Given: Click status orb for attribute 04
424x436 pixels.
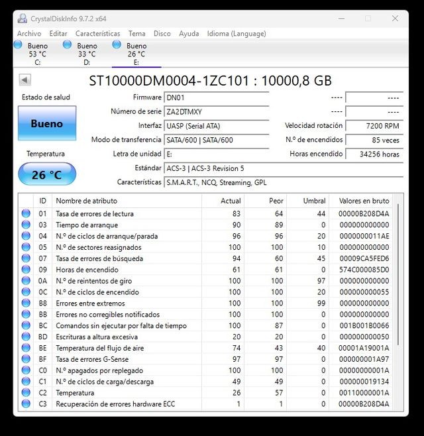Looking at the screenshot, I should click(26, 236).
